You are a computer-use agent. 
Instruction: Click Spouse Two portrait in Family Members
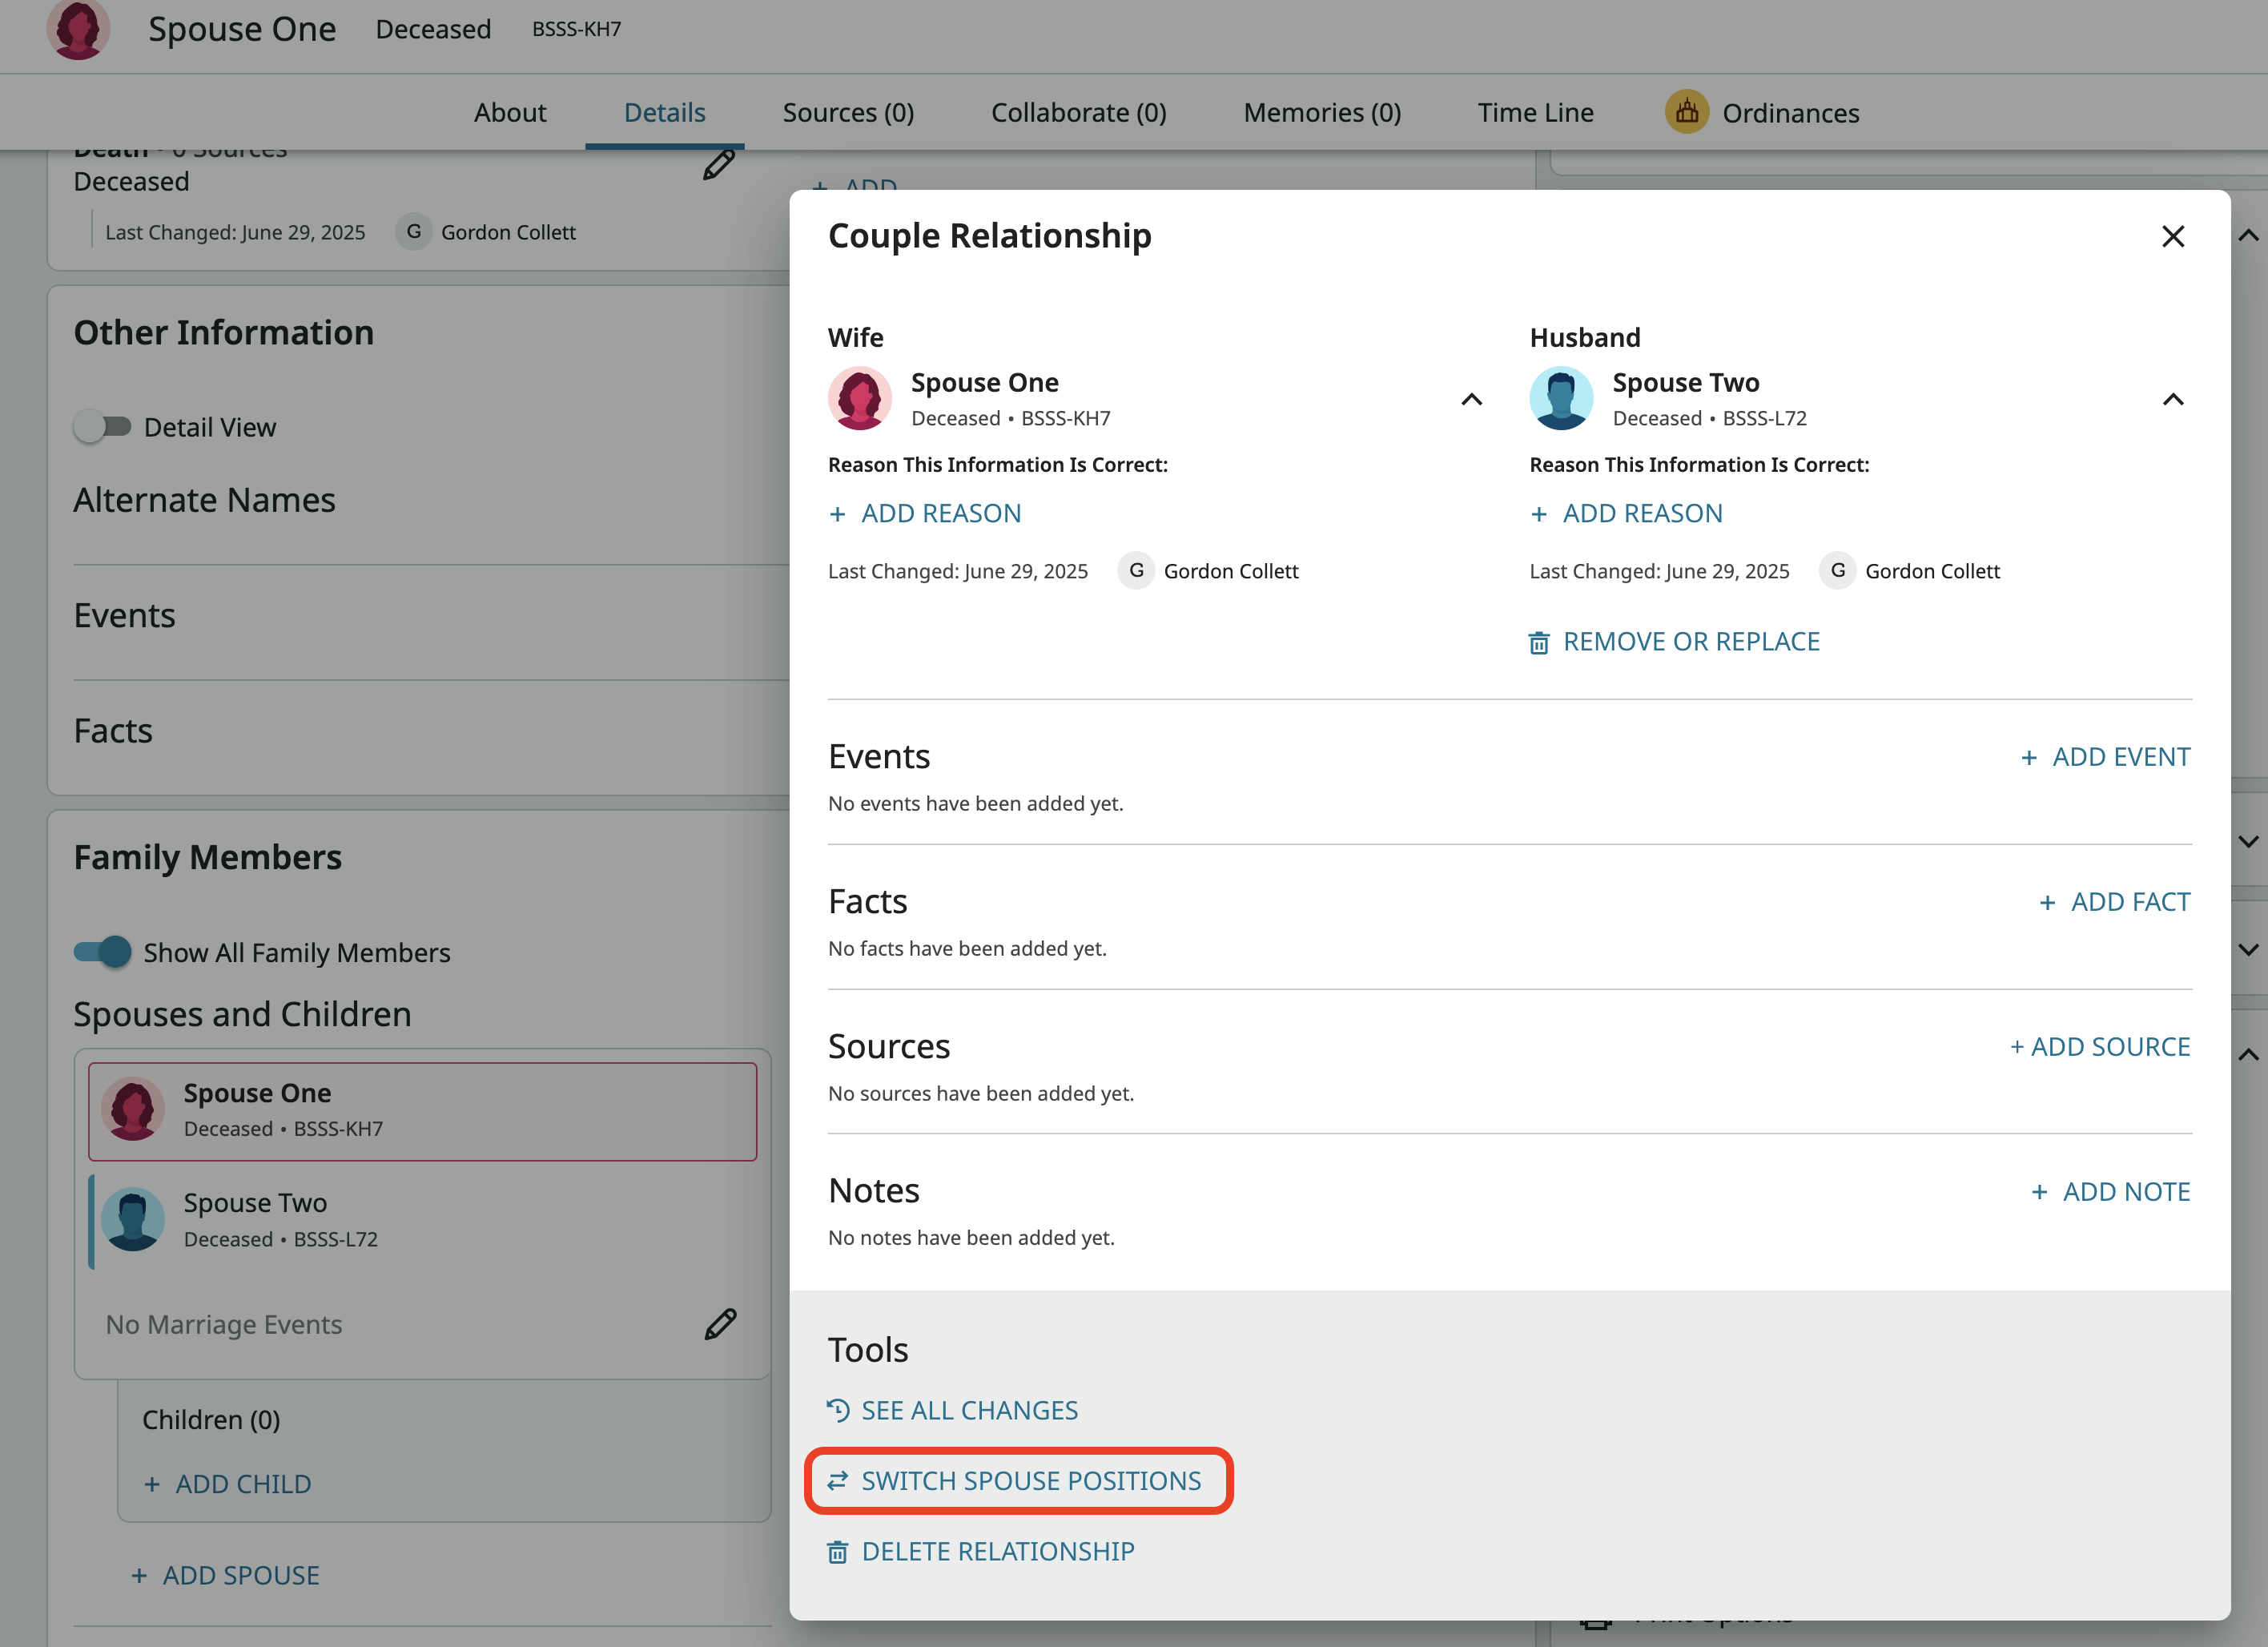click(x=133, y=1219)
